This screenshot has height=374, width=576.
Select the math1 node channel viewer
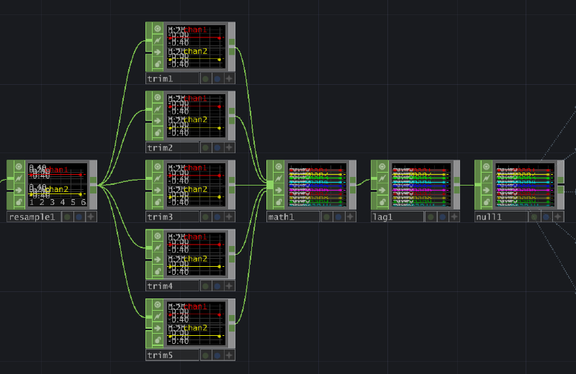[317, 185]
